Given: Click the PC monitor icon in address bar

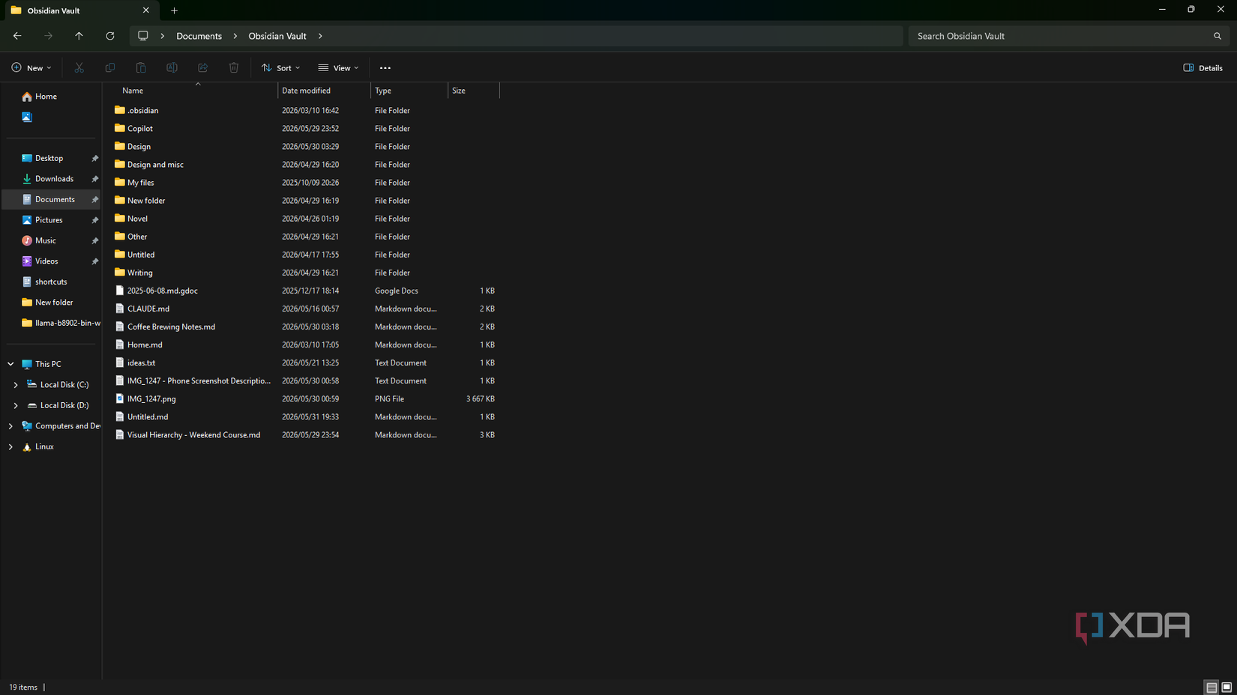Looking at the screenshot, I should (143, 36).
